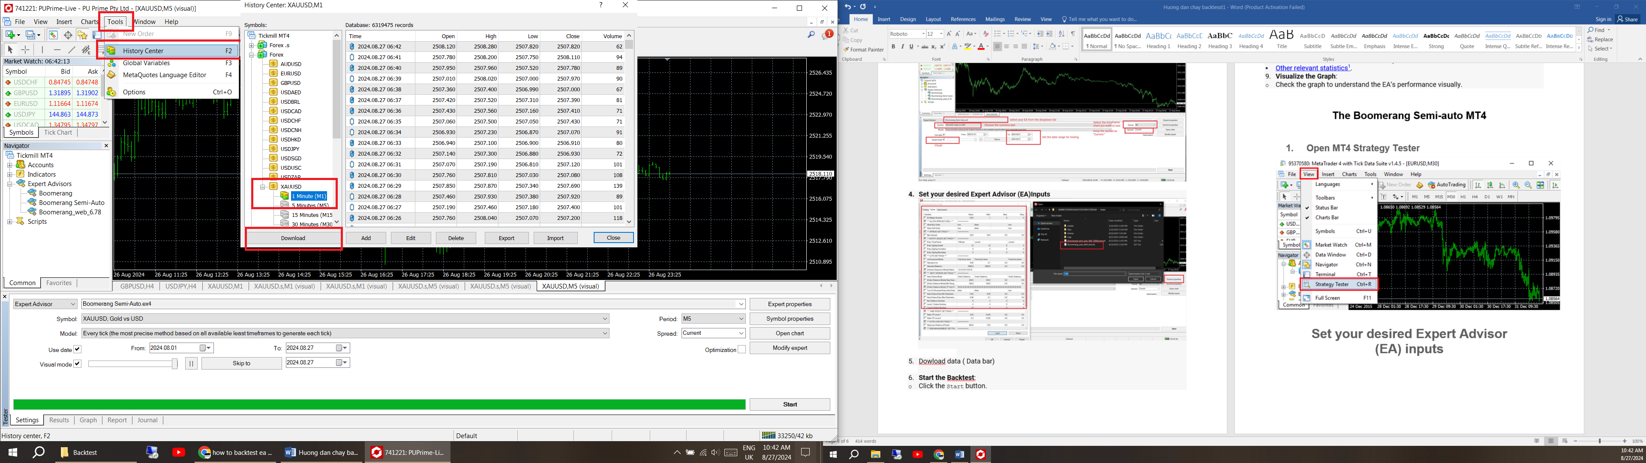Open the MT4 notifications bubble icon

(x=827, y=35)
